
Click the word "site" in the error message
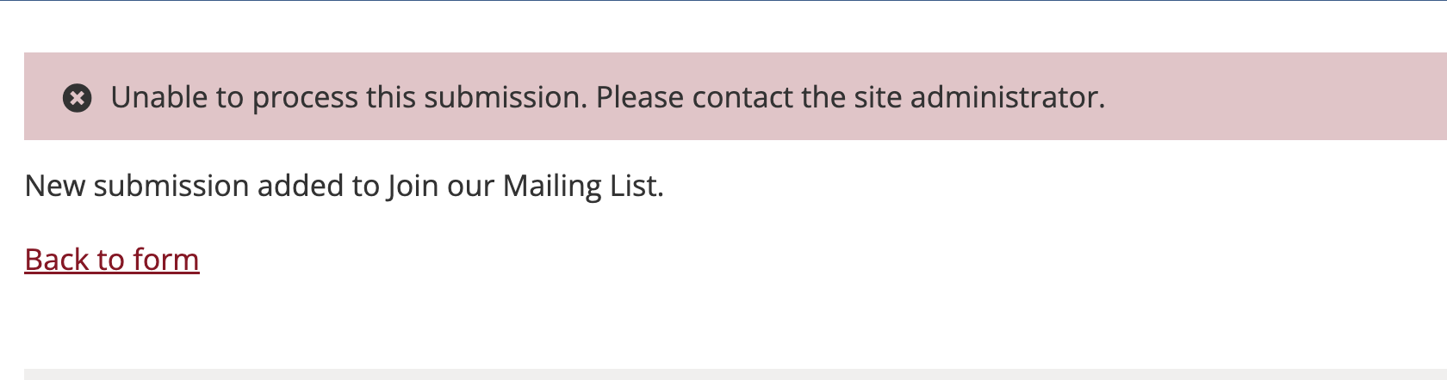(x=878, y=98)
